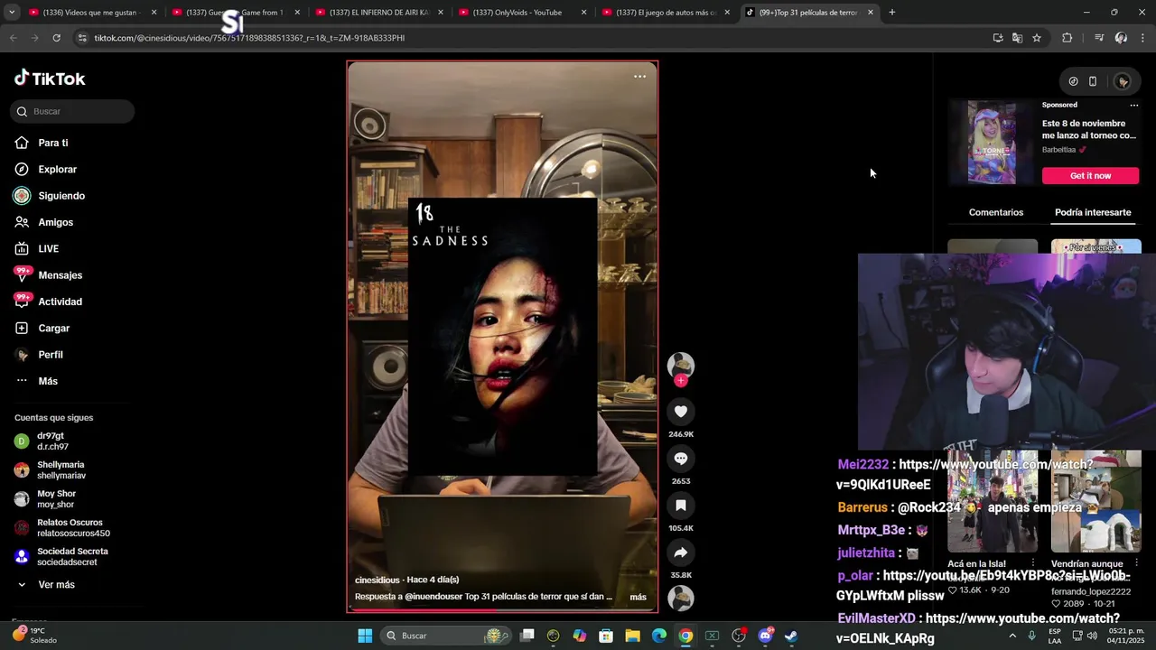Open the Windows Start menu
The width and height of the screenshot is (1156, 650).
tap(365, 636)
